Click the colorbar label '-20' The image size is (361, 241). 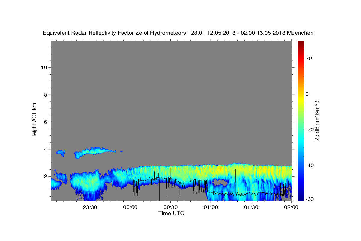pos(310,130)
